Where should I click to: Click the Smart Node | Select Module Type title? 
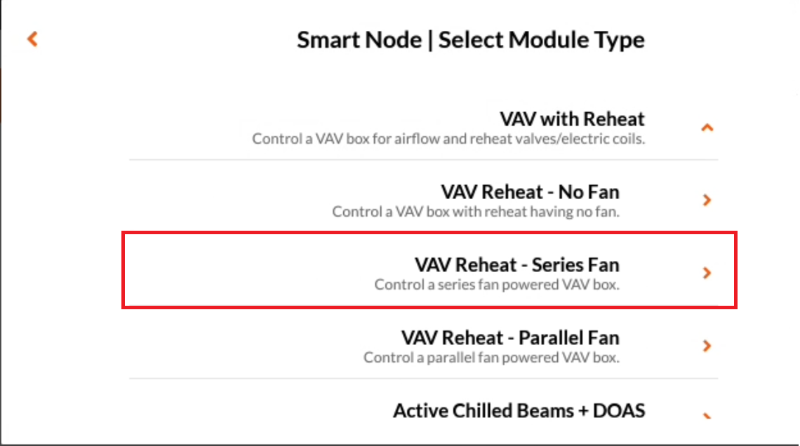point(470,40)
